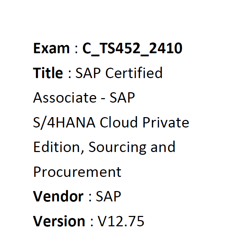Click the bold "Version" label

tap(59, 221)
